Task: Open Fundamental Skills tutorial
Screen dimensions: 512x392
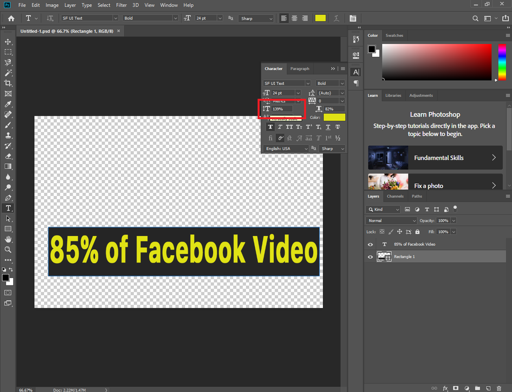Action: point(435,158)
